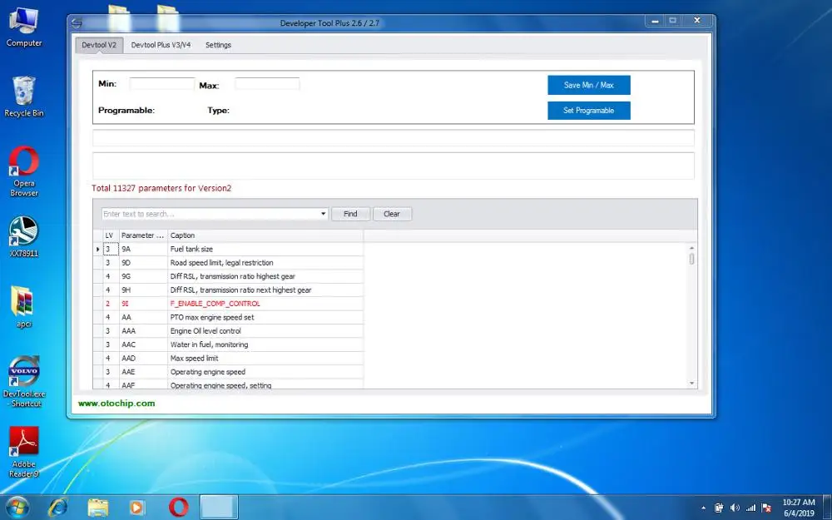Viewport: 832px width, 520px height.
Task: Click parameter code 9A cell
Action: pyautogui.click(x=143, y=249)
